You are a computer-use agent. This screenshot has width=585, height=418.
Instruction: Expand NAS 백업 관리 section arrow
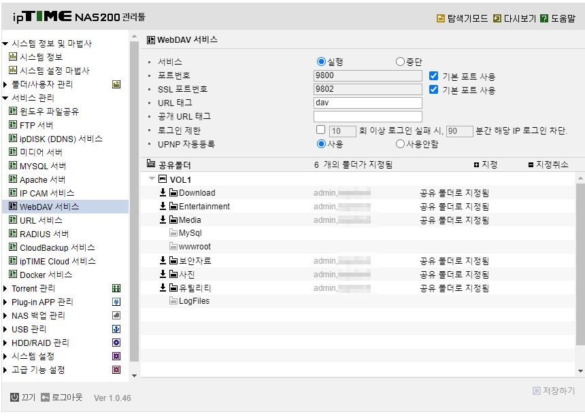pos(5,316)
